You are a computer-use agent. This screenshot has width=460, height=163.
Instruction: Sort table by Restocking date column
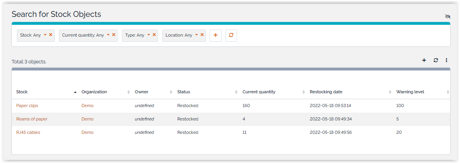pyautogui.click(x=326, y=92)
